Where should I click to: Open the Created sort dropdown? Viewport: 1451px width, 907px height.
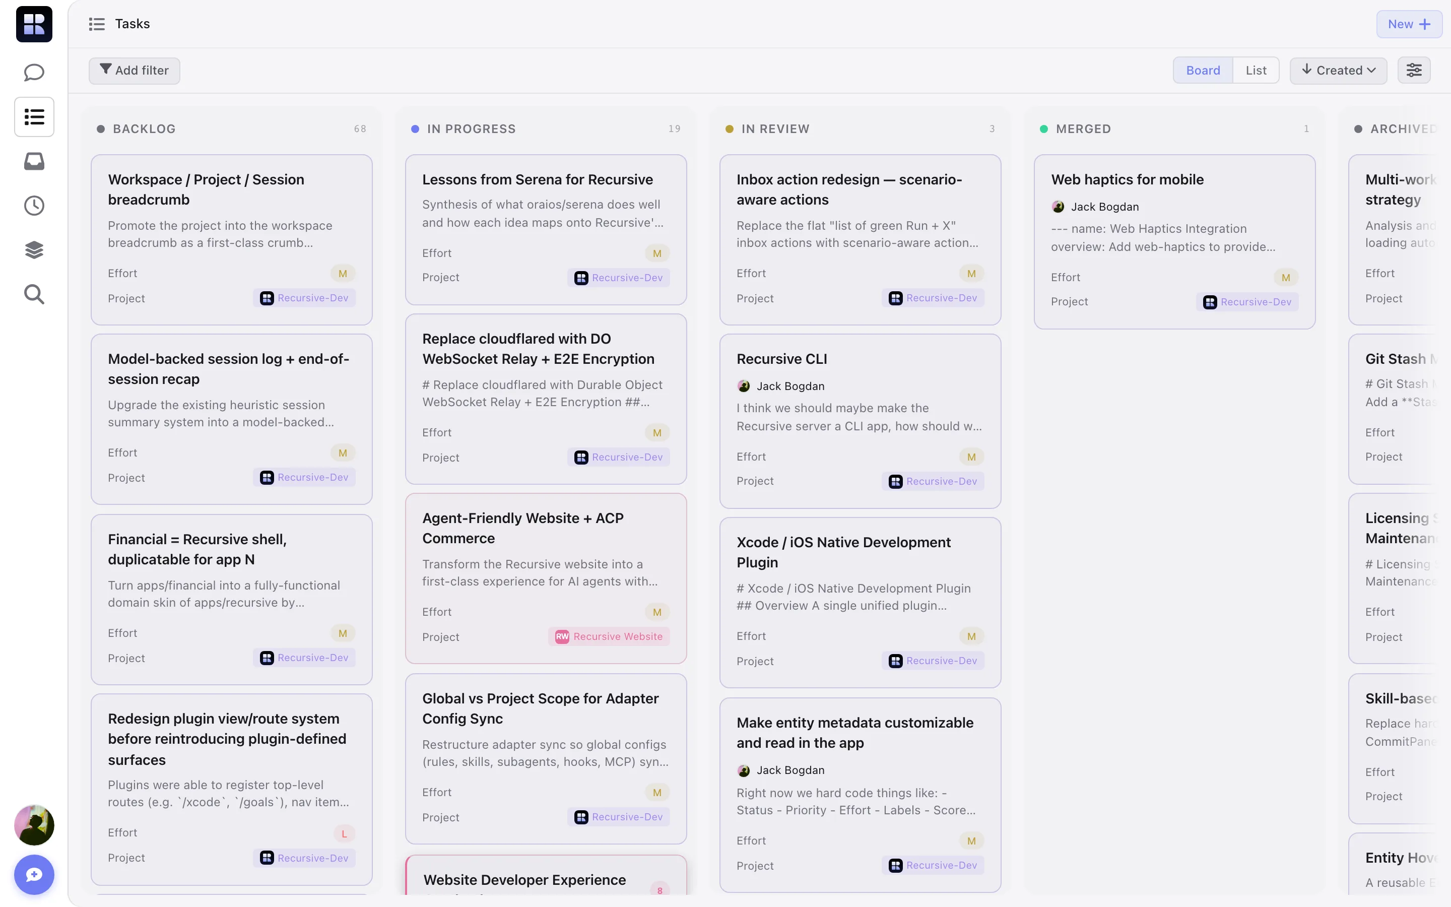click(x=1338, y=70)
